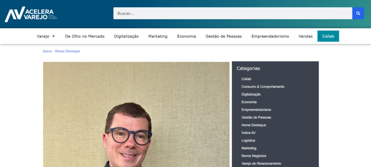Select Varejo de Relacionamento category
Image resolution: width=371 pixels, height=167 pixels.
tap(261, 163)
